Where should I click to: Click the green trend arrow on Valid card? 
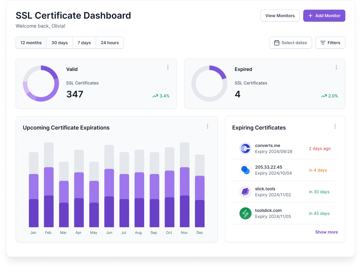[155, 96]
